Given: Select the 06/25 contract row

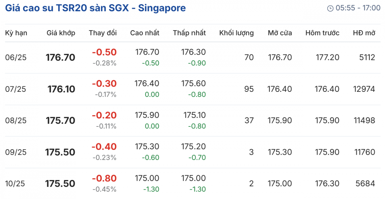Looking at the screenshot, I should click(16, 57).
